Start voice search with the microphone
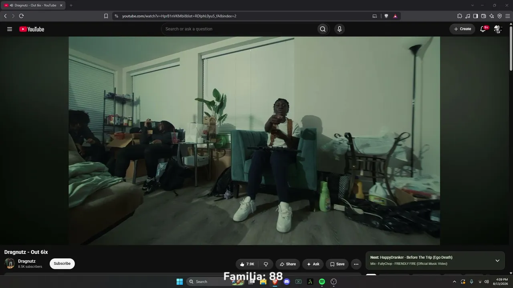 pos(339,29)
